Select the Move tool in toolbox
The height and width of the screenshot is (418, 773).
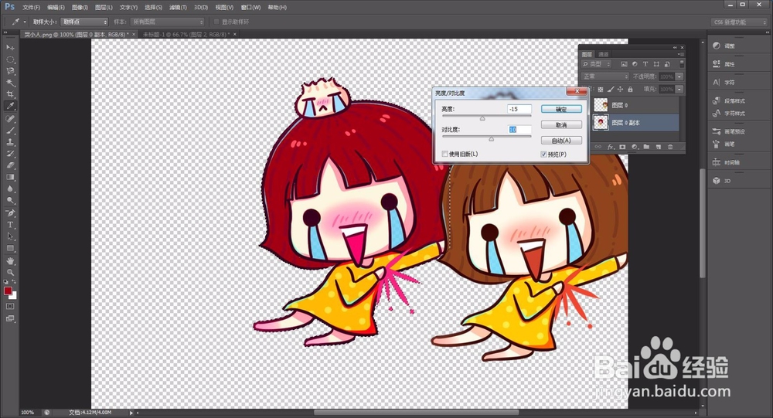pos(10,47)
